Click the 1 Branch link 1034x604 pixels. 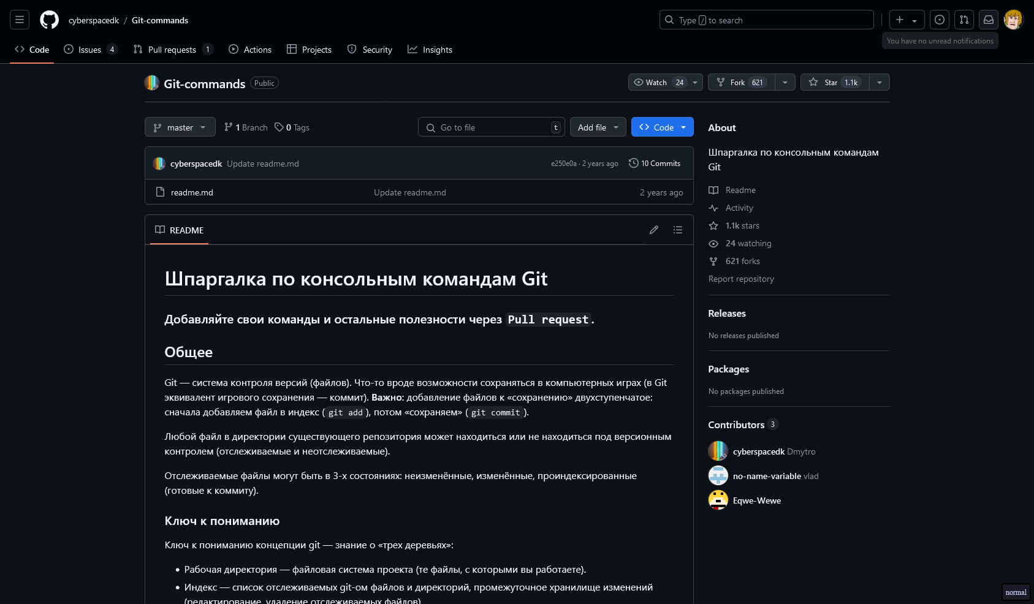tap(246, 127)
